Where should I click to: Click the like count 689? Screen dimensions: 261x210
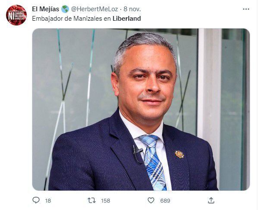tap(165, 200)
